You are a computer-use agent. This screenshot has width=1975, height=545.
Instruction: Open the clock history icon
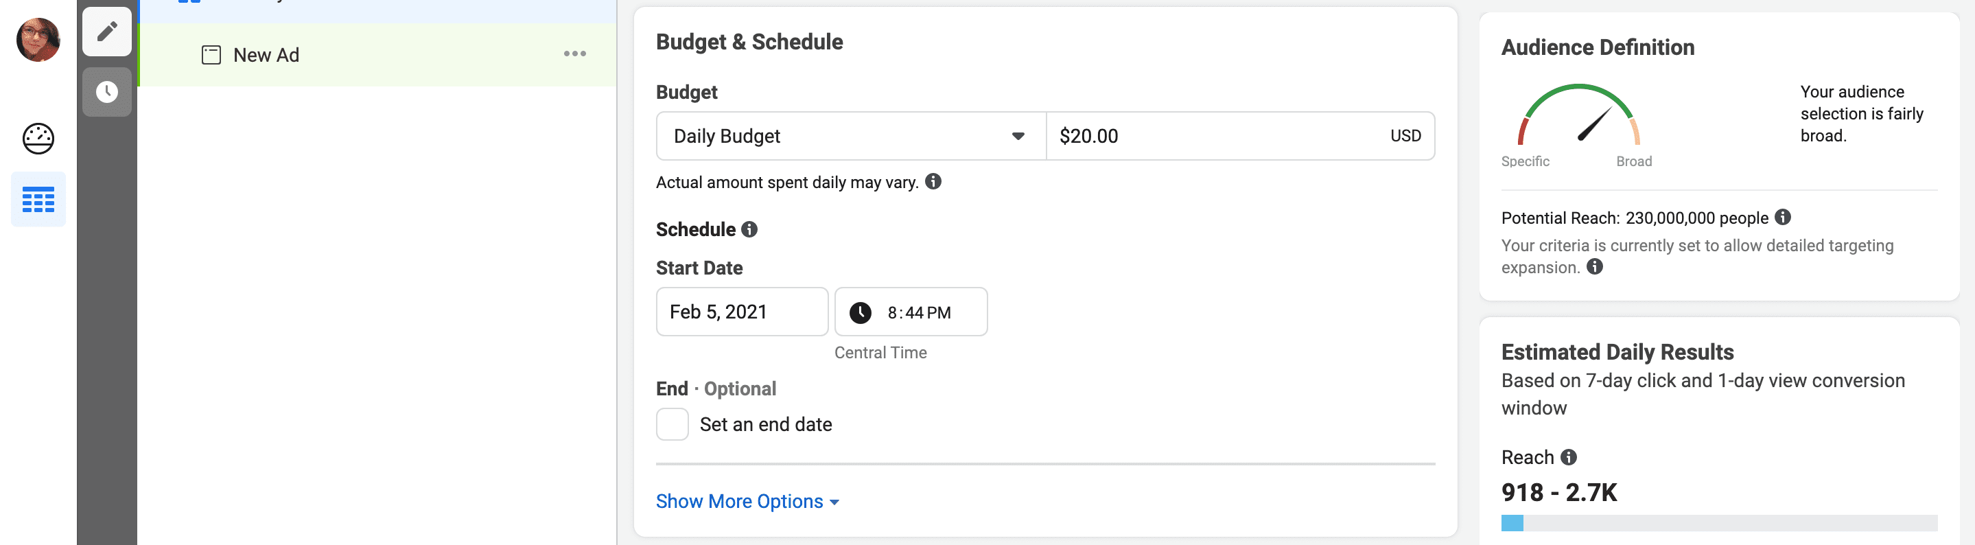(106, 93)
